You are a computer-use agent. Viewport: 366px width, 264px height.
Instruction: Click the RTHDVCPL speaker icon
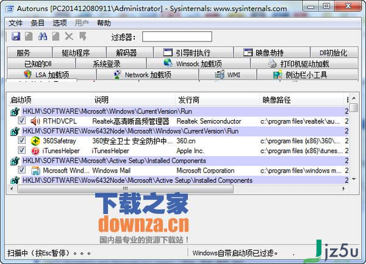pyautogui.click(x=35, y=121)
